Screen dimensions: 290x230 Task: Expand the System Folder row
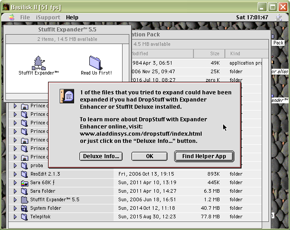pyautogui.click(x=15, y=208)
